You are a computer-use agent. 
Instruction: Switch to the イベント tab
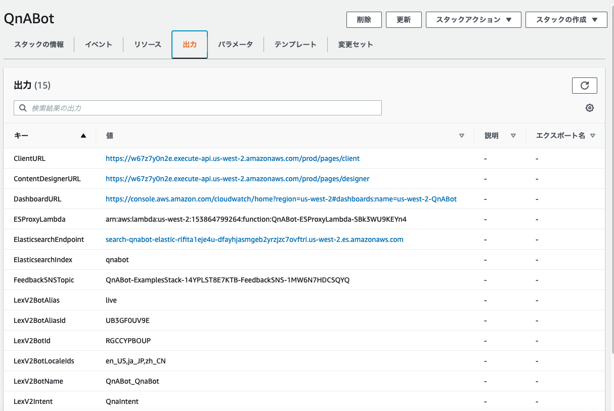(99, 45)
